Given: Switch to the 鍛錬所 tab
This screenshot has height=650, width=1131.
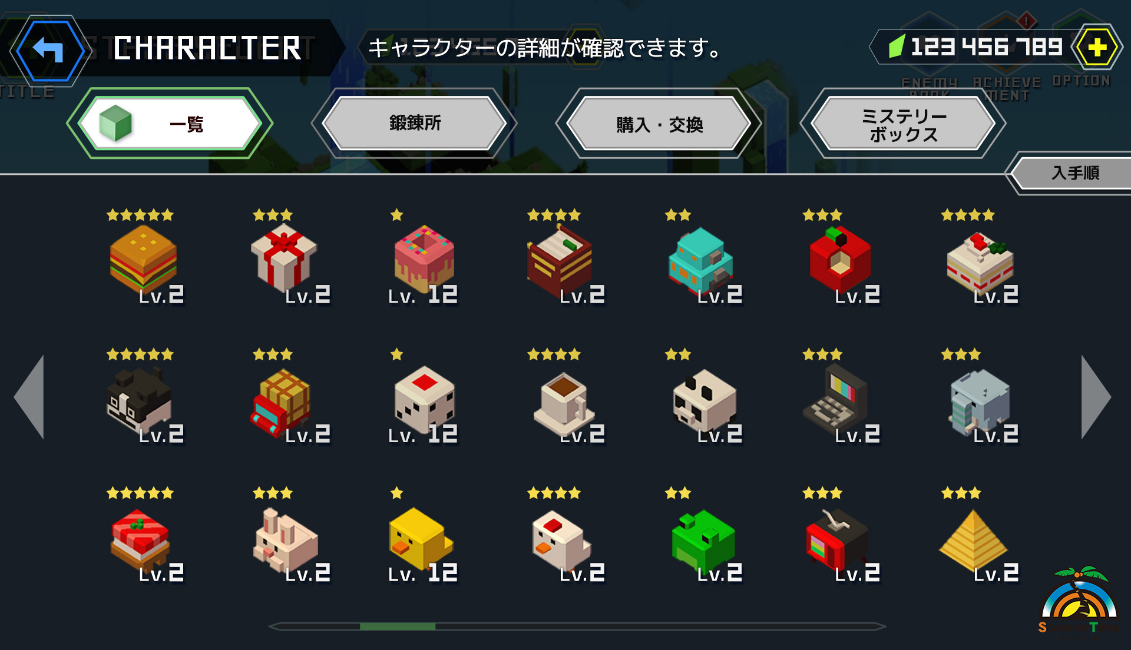Looking at the screenshot, I should (415, 123).
